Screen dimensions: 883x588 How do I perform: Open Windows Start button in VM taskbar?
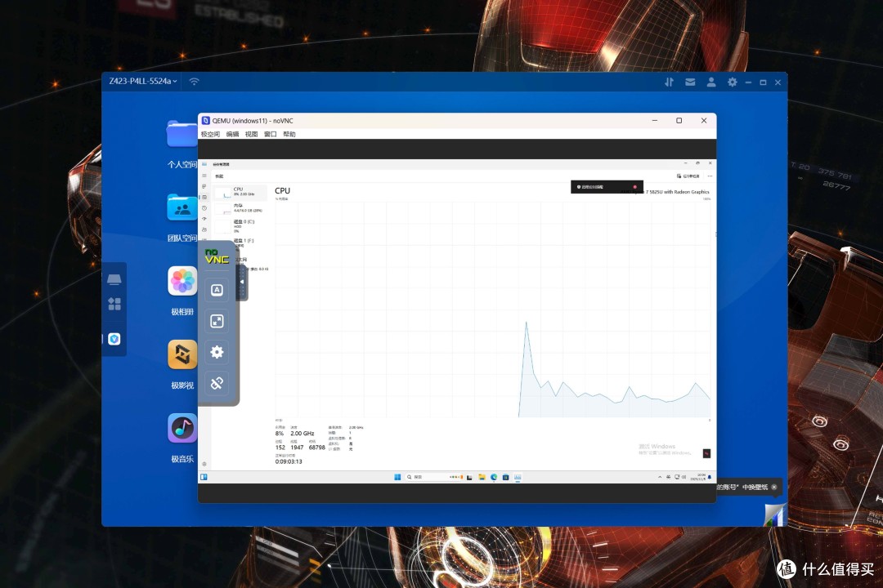coord(397,477)
